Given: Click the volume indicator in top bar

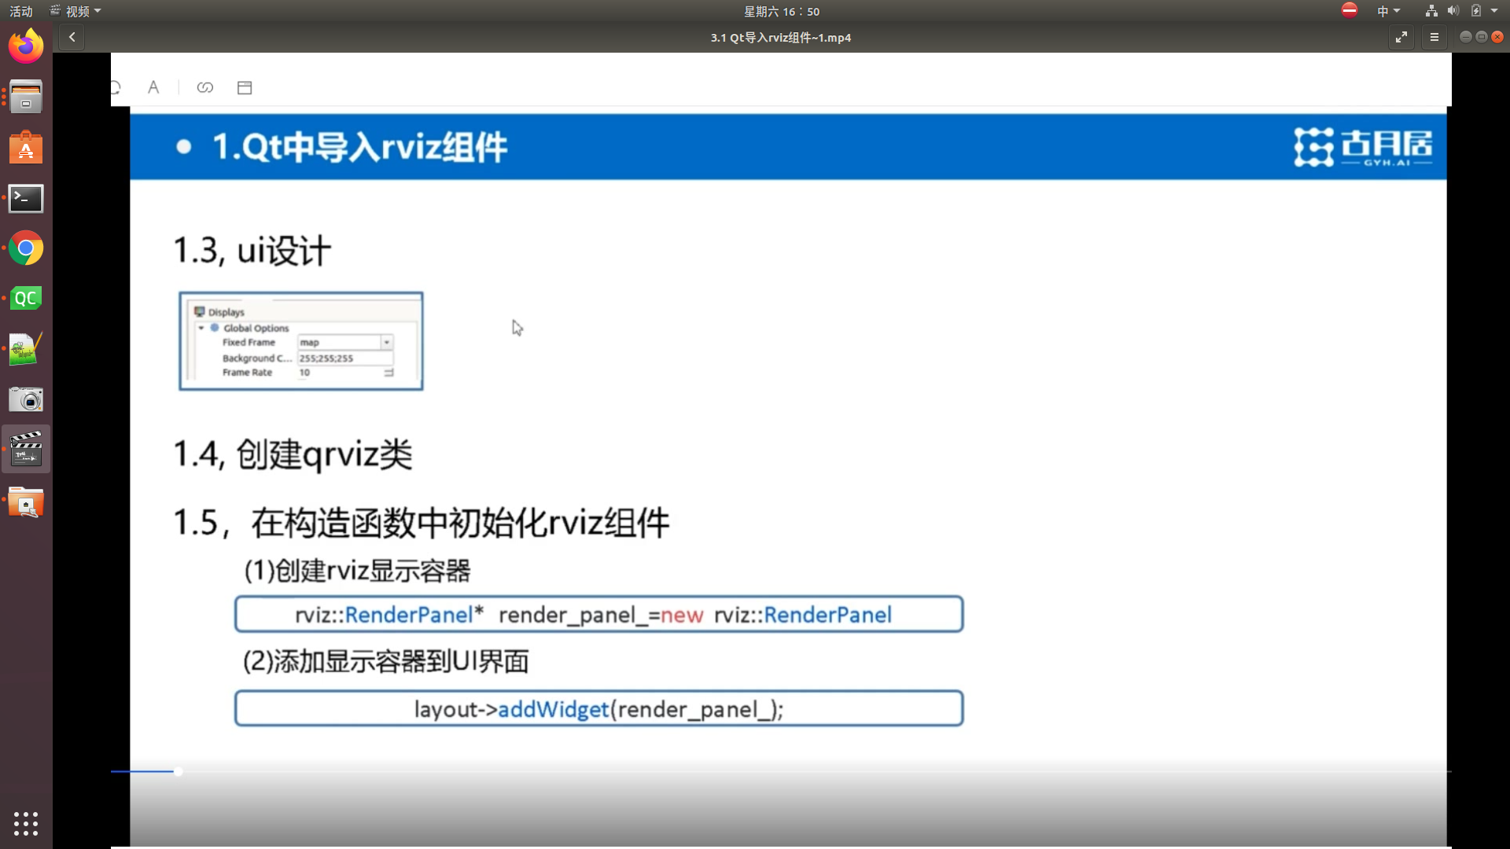Looking at the screenshot, I should point(1453,11).
